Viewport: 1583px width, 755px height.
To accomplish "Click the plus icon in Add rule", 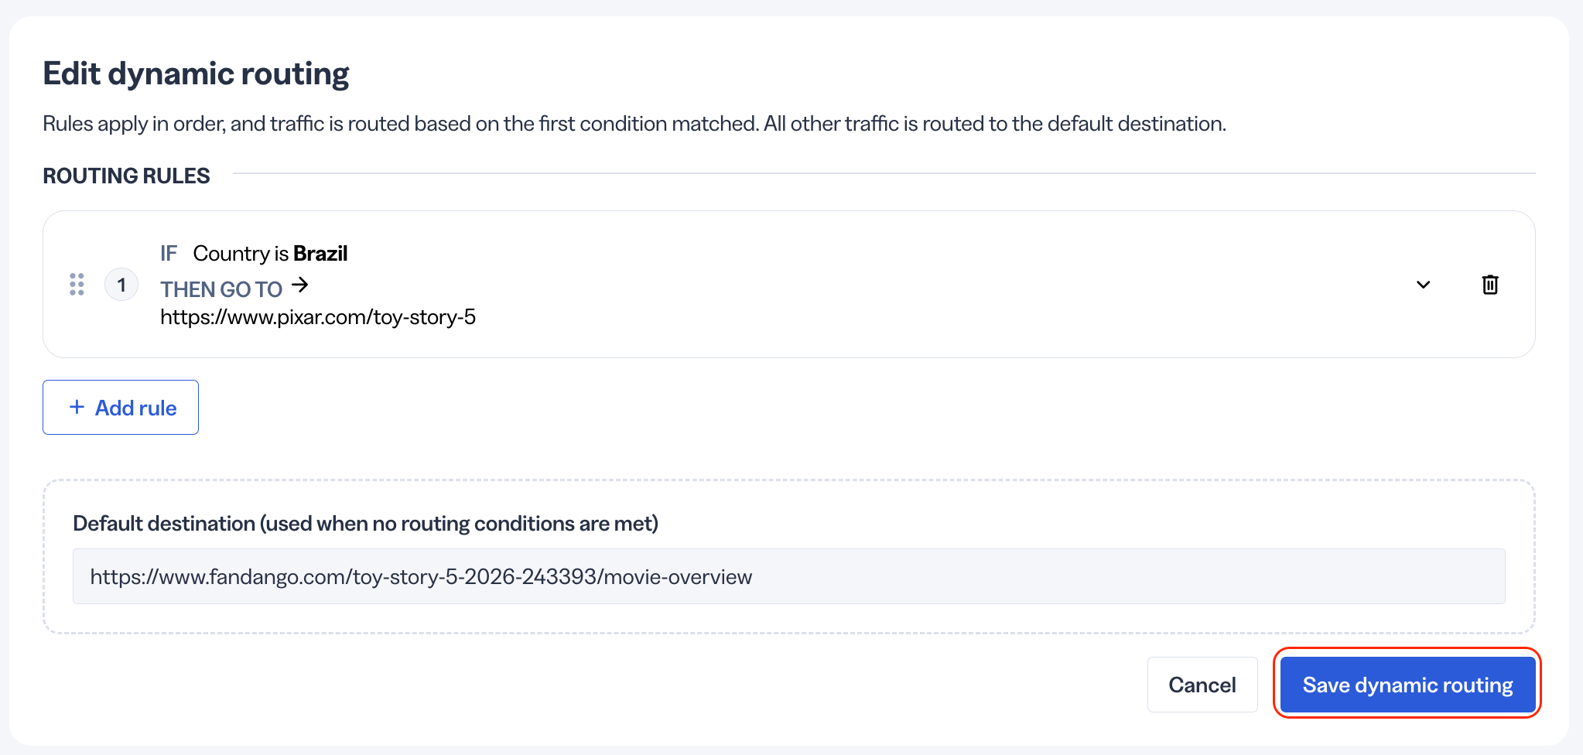I will coord(77,407).
